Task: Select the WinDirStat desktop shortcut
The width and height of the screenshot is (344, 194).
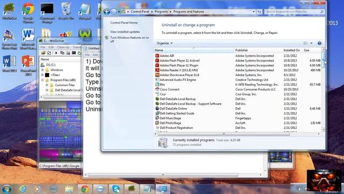Action: point(10,11)
